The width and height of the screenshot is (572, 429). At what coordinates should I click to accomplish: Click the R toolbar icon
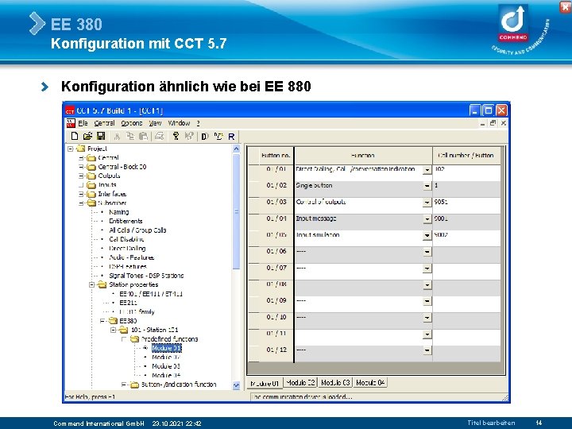pyautogui.click(x=231, y=137)
